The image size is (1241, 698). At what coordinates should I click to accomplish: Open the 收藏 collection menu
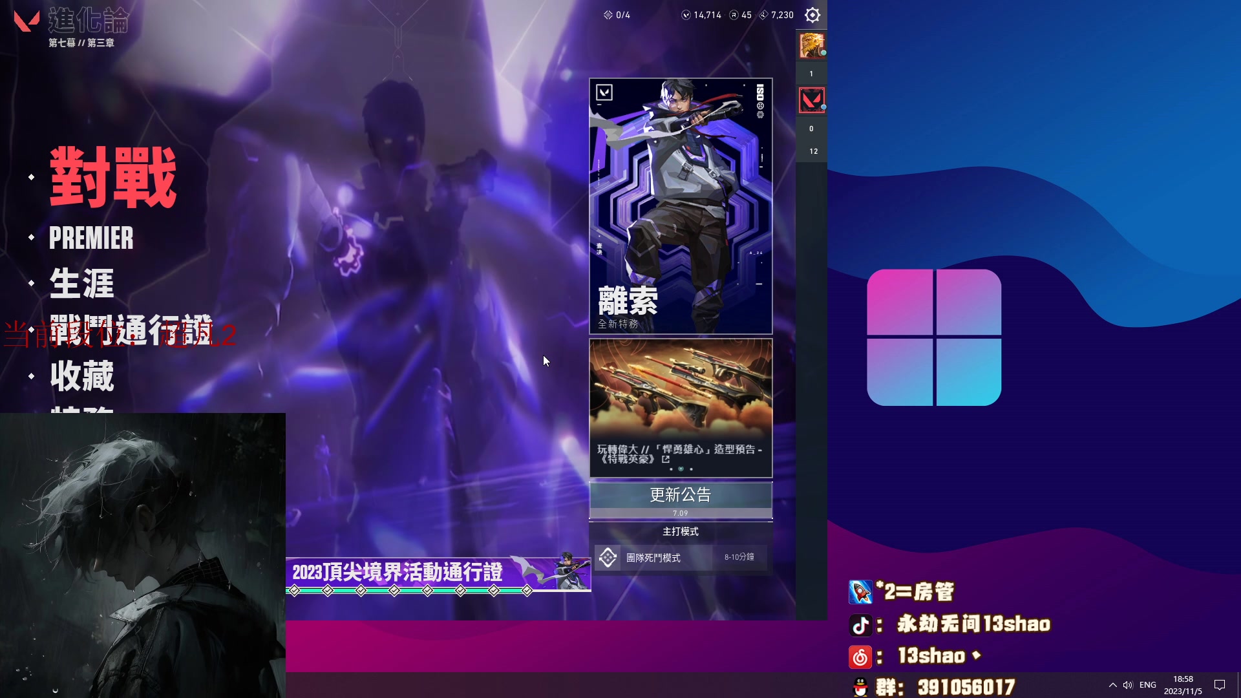tap(82, 375)
